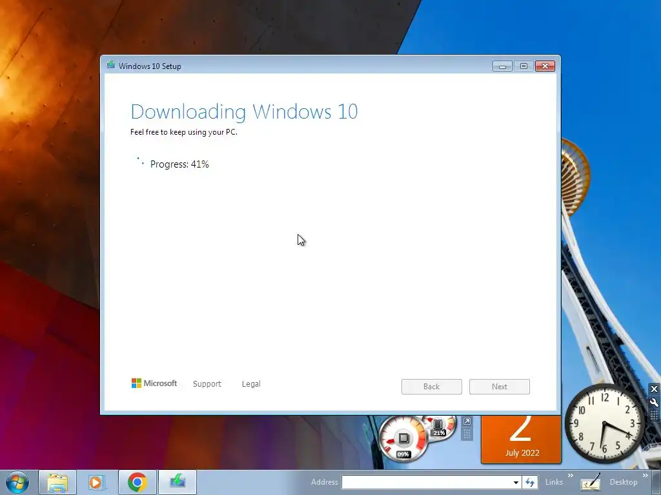Click the Next button

click(x=500, y=387)
